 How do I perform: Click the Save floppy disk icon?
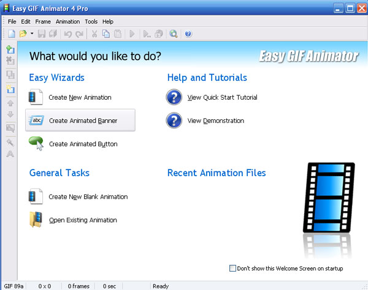pyautogui.click(x=42, y=34)
